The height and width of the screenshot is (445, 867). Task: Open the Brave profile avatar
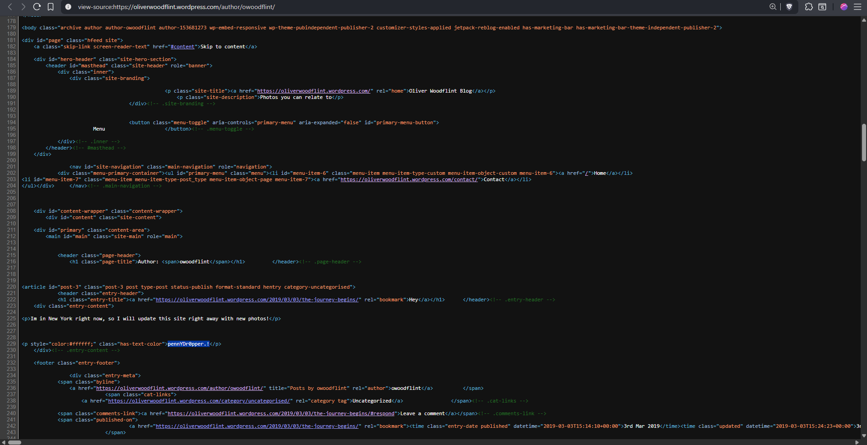tap(844, 7)
